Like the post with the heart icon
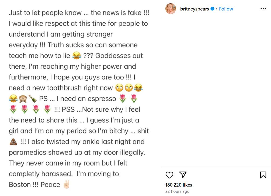This screenshot has height=196, width=271. coord(169,175)
